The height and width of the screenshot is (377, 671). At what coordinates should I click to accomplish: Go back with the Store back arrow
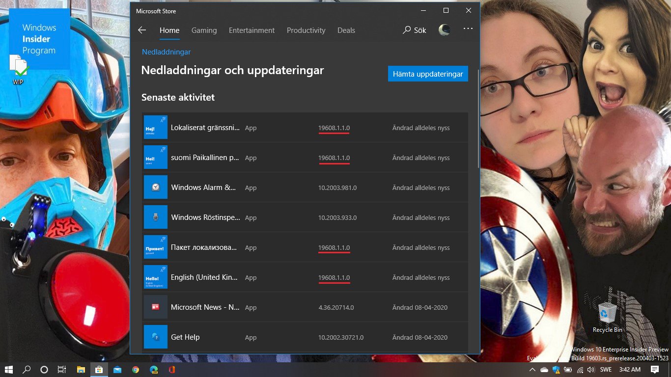tap(142, 30)
